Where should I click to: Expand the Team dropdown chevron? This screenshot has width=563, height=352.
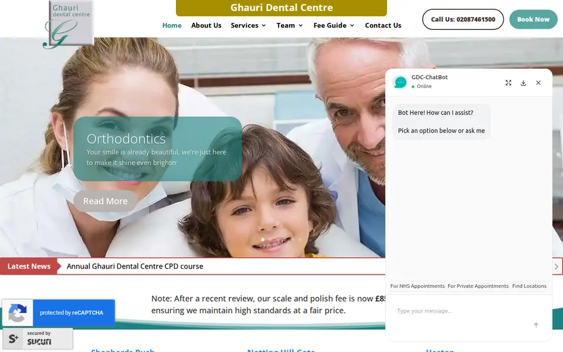[301, 25]
